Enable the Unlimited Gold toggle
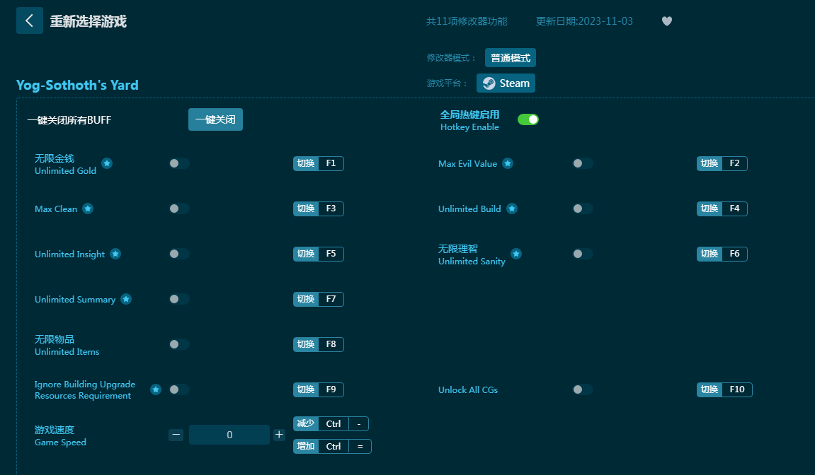The width and height of the screenshot is (815, 475). pos(179,163)
